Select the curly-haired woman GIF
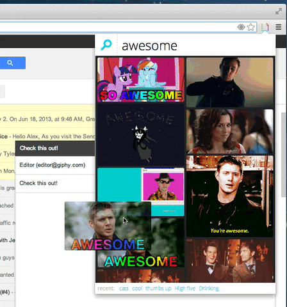 point(230,131)
